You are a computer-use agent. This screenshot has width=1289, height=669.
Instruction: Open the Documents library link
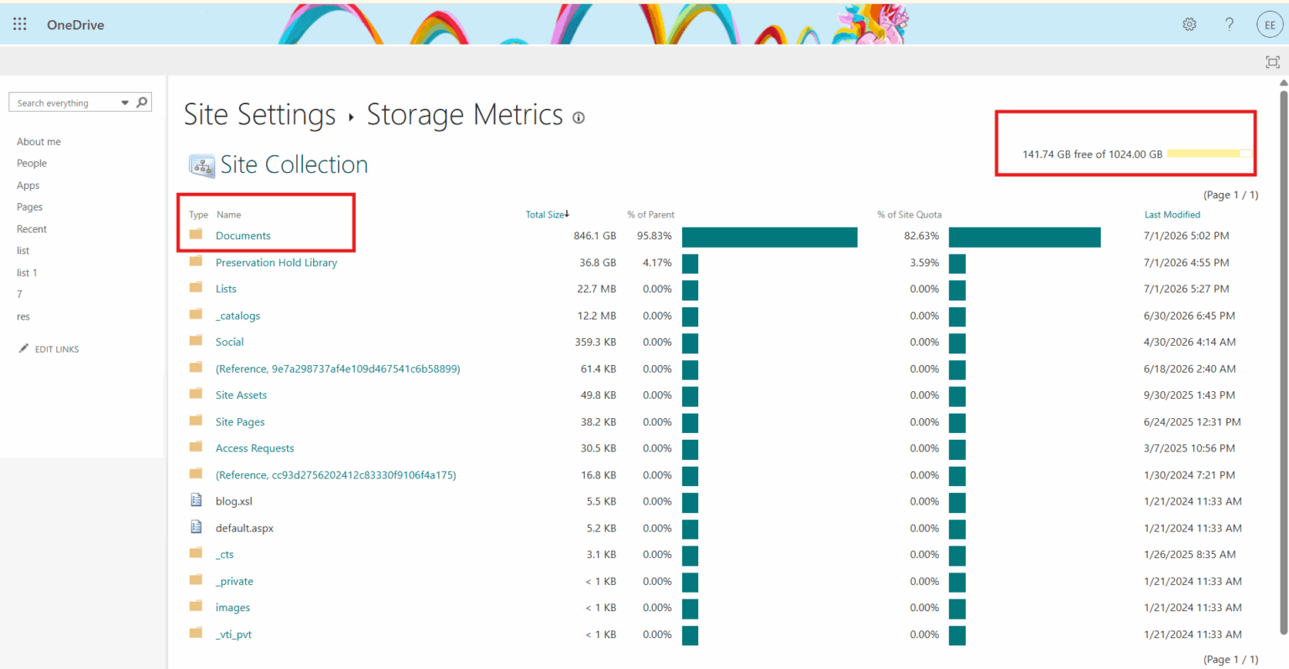[x=243, y=236]
